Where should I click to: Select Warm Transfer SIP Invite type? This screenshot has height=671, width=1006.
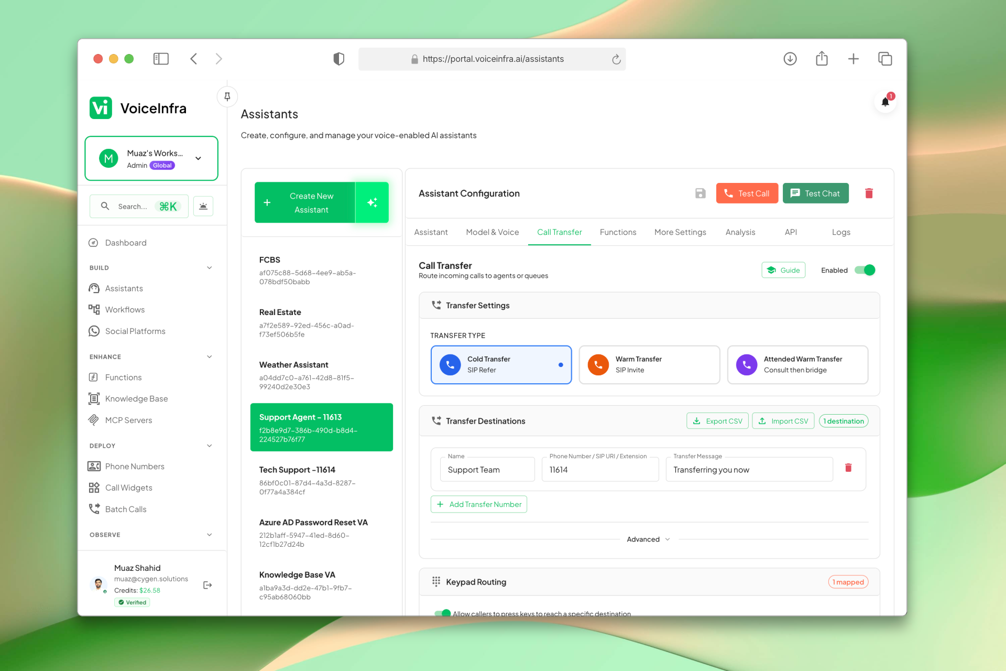[649, 365]
